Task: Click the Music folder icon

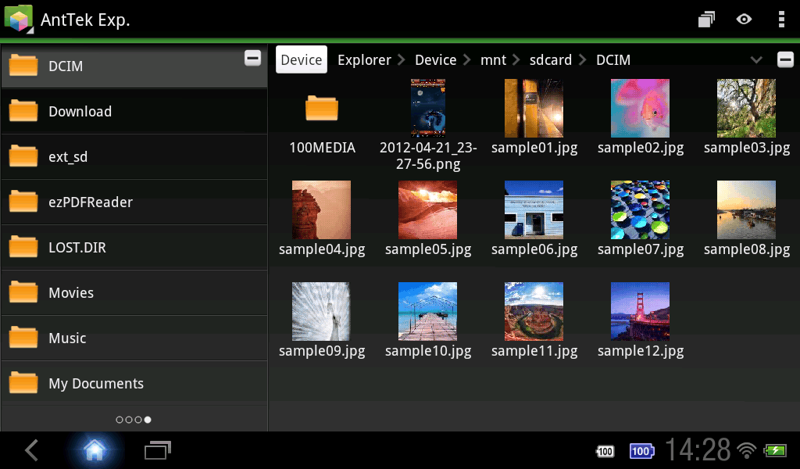Action: click(x=23, y=338)
